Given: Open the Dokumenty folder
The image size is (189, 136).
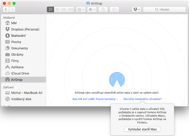Looking at the screenshot, I should pyautogui.click(x=23, y=48).
